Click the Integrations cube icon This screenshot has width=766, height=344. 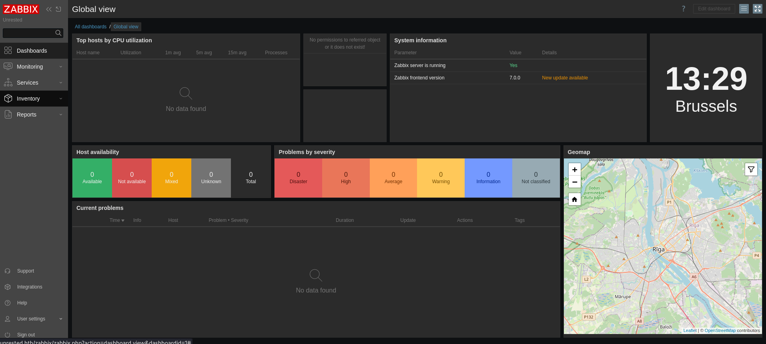pos(8,287)
